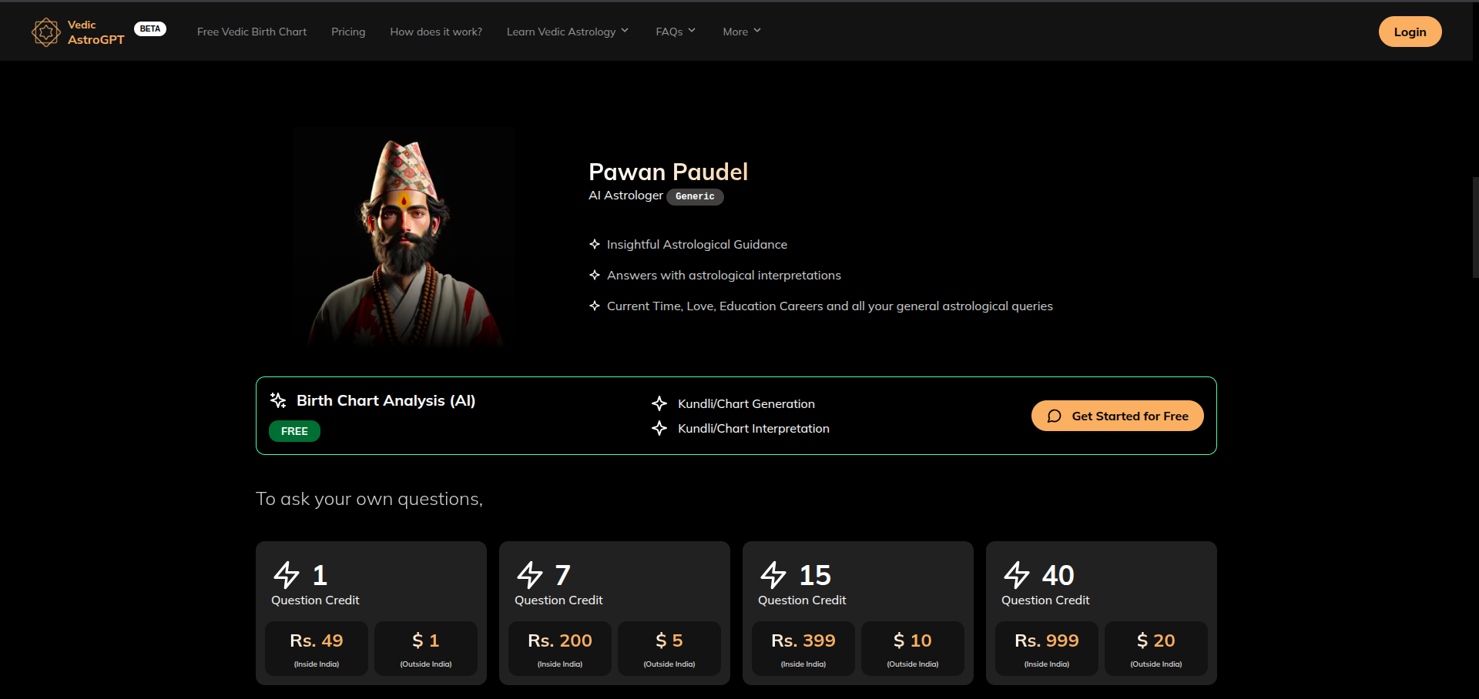Select the Rs. 49 Inside India price option
Image resolution: width=1479 pixels, height=699 pixels.
[316, 647]
